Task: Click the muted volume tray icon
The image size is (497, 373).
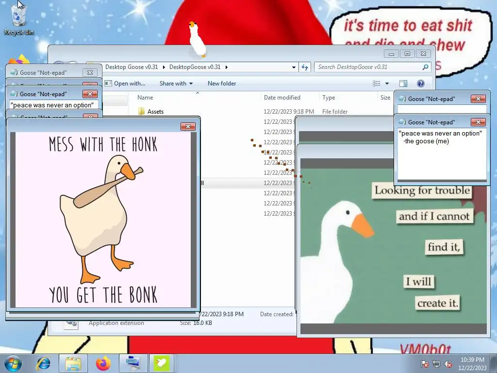Action: [448, 364]
